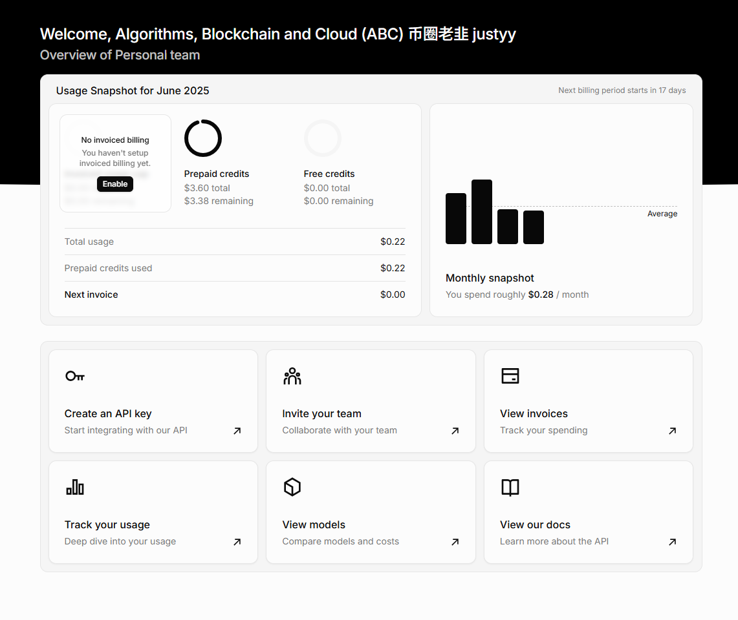Open arrow beside Deep dive into your usage
738x620 pixels.
[237, 541]
